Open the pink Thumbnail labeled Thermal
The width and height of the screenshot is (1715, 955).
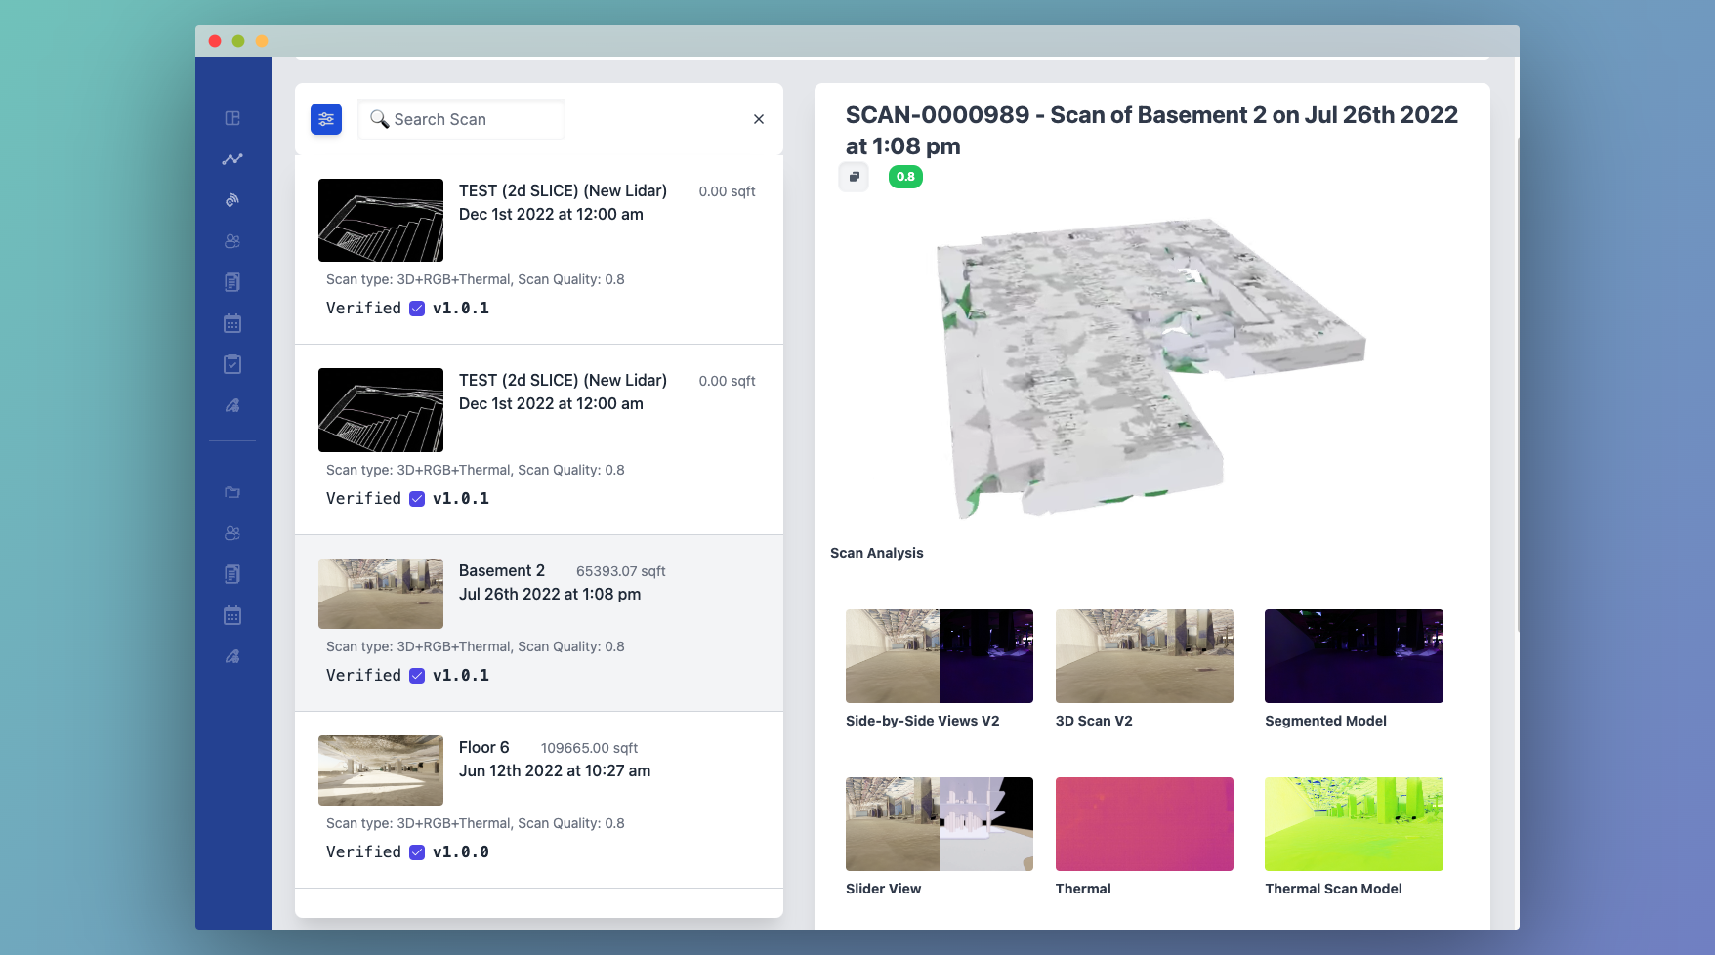coord(1145,824)
